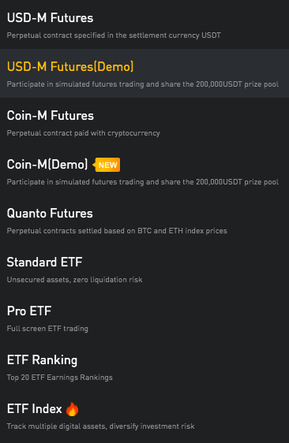289x443 pixels.
Task: Open ETF Index entry
Action: (144, 415)
